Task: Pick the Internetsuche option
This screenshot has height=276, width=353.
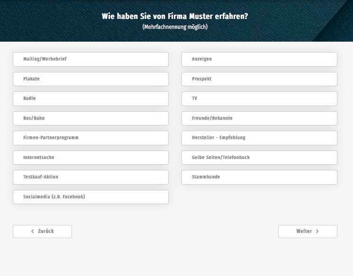Action: pos(91,158)
